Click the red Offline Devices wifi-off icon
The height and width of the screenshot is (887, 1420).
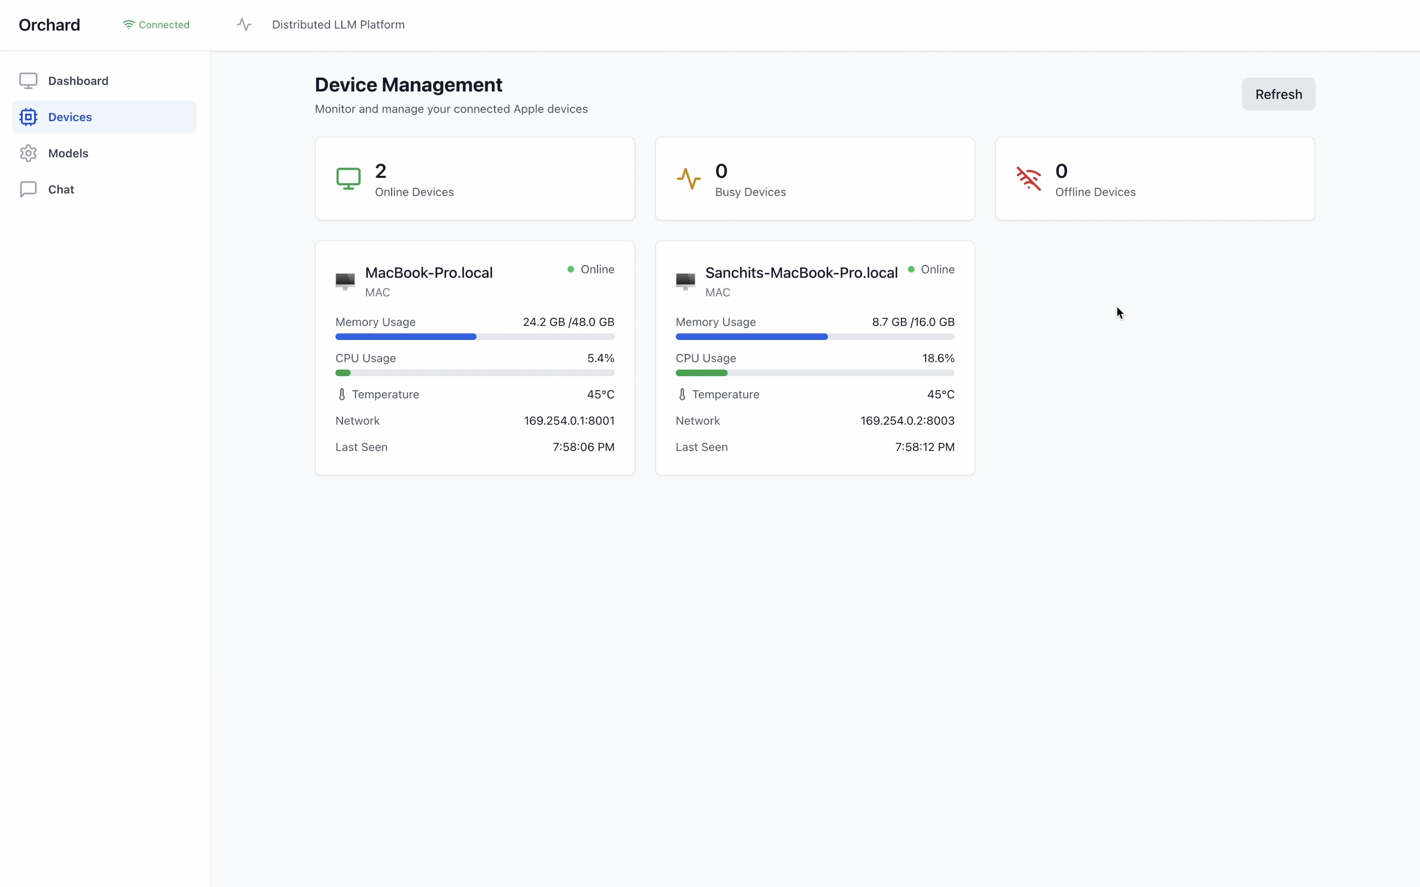tap(1029, 179)
